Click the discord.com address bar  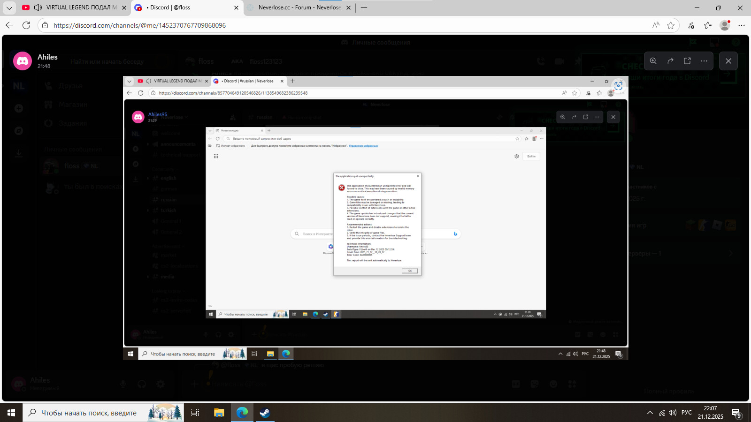click(x=329, y=25)
